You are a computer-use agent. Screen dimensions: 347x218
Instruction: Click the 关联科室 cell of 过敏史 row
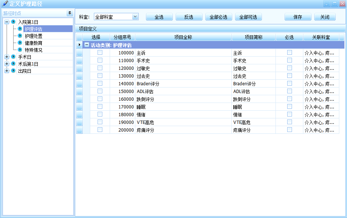(319, 68)
